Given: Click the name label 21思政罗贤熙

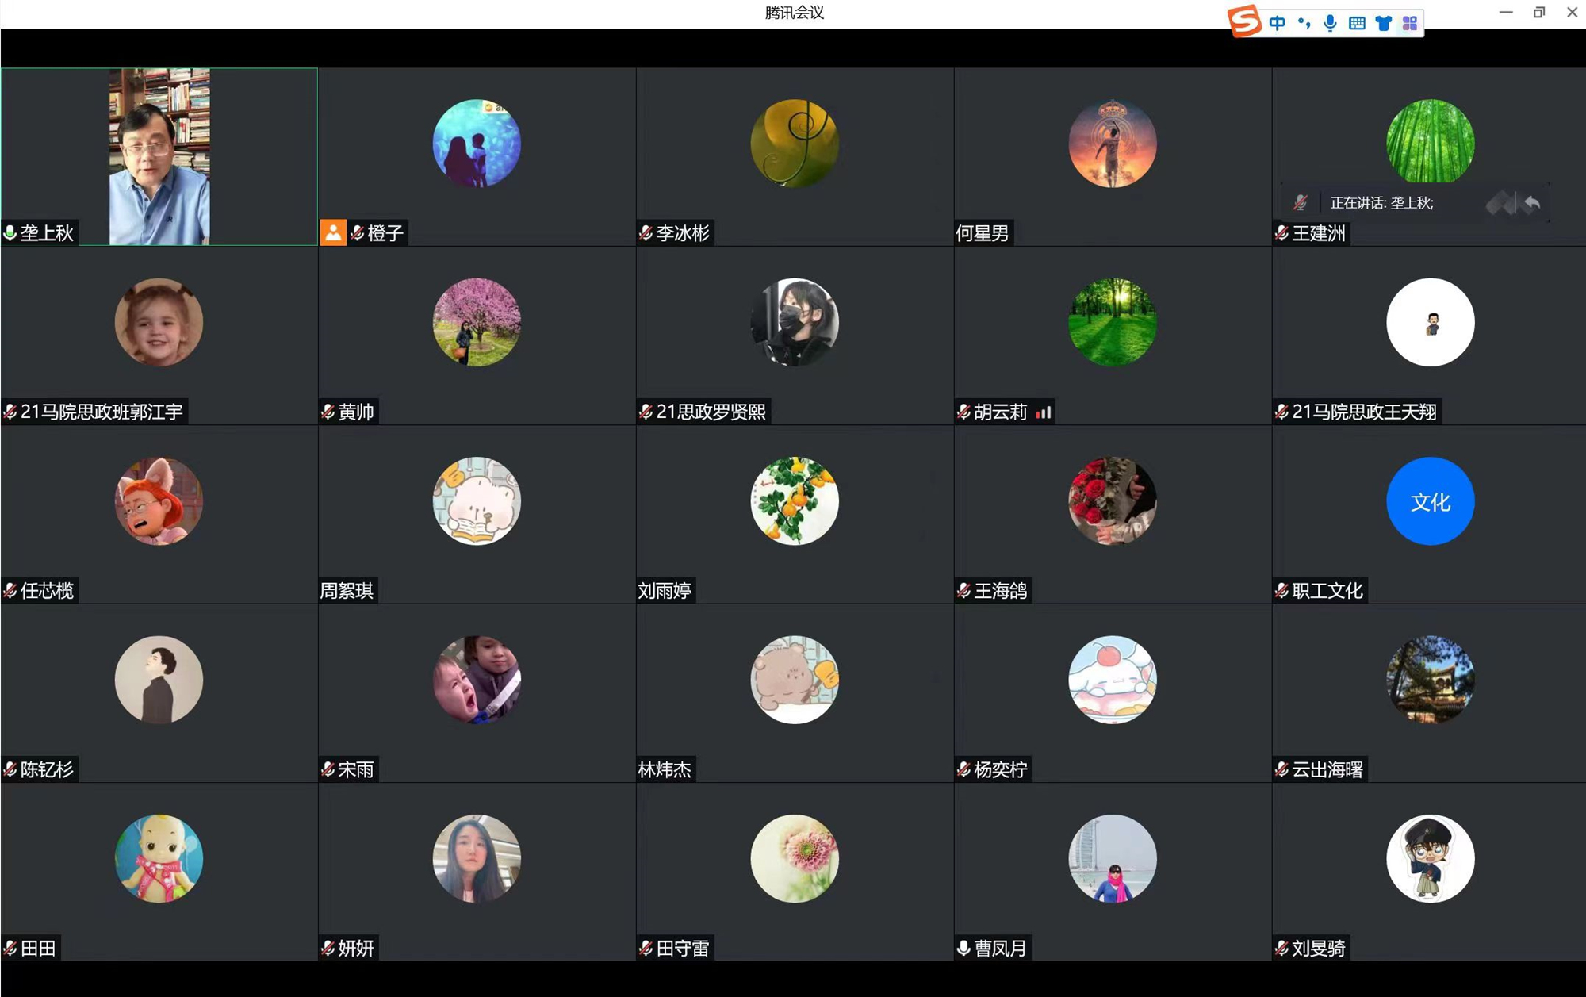Looking at the screenshot, I should tap(711, 412).
